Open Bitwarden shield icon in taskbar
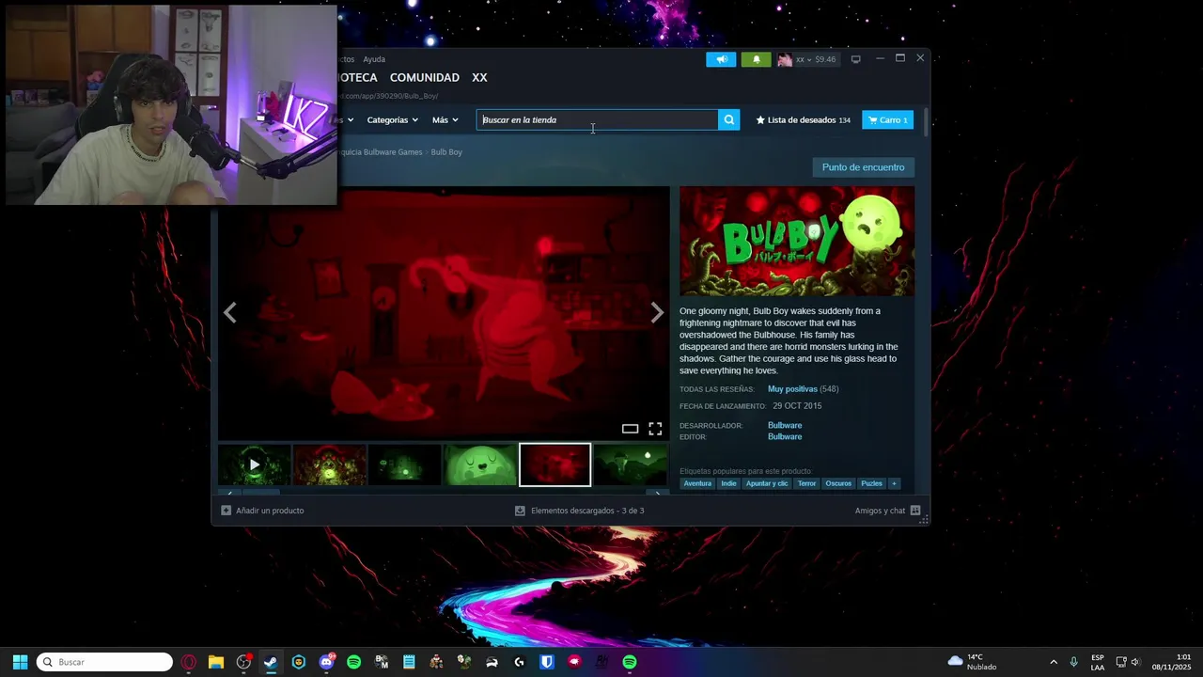The width and height of the screenshot is (1203, 677). (x=547, y=662)
